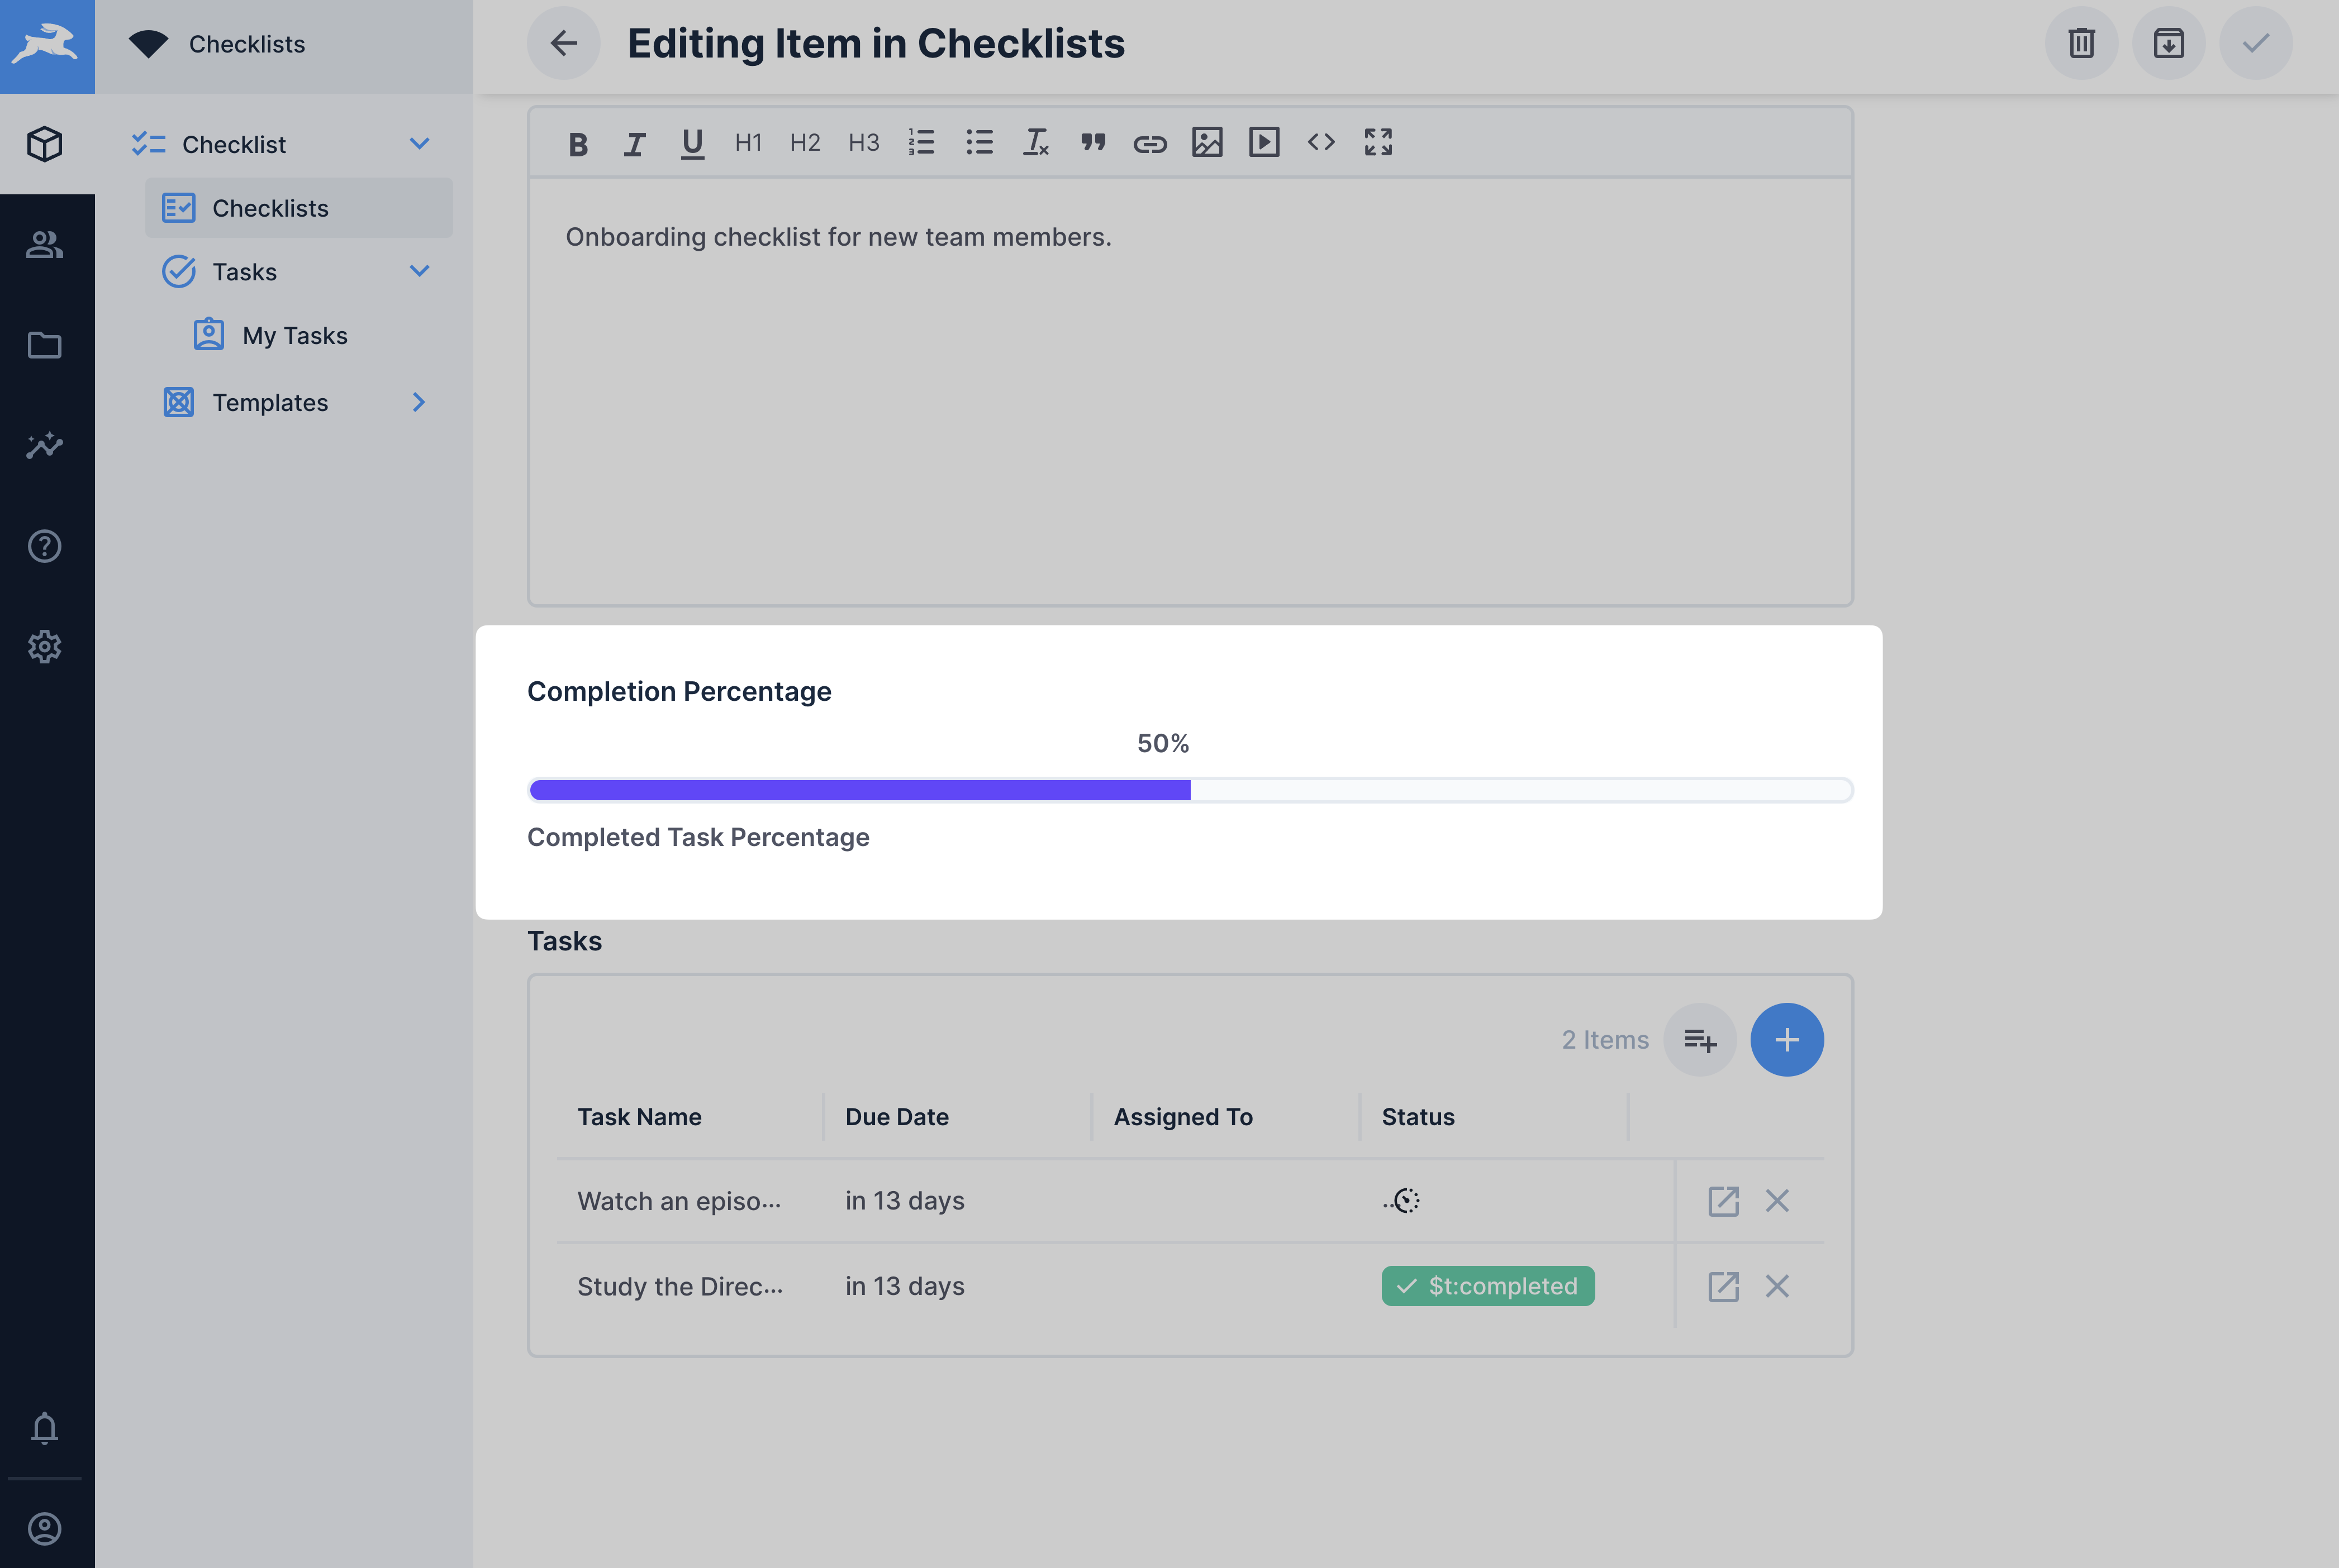This screenshot has height=1568, width=2339.
Task: Collapse the Tasks submenu chevron
Action: click(x=419, y=271)
